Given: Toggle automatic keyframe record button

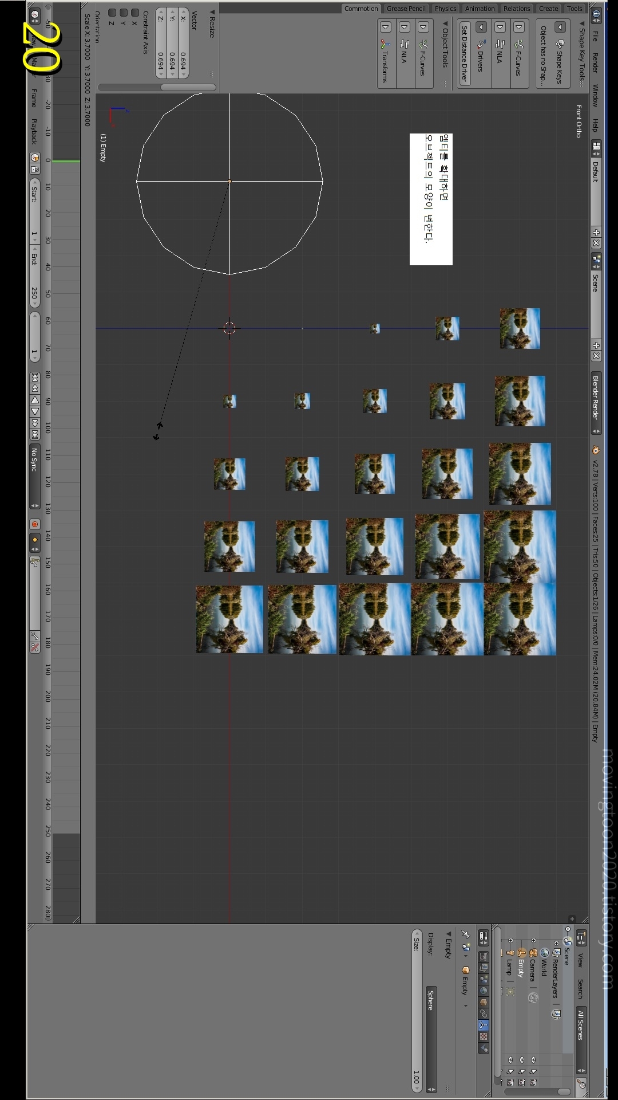Looking at the screenshot, I should [x=35, y=524].
